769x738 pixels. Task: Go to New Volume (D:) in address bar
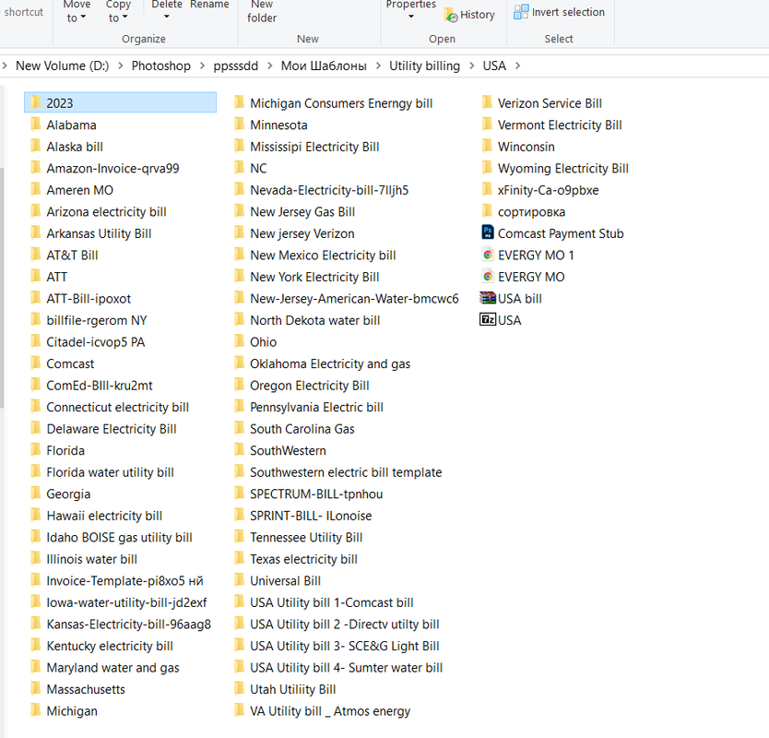point(63,65)
